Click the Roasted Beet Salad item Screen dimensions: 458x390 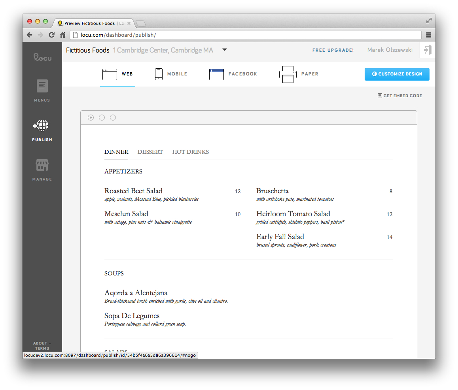pos(134,191)
